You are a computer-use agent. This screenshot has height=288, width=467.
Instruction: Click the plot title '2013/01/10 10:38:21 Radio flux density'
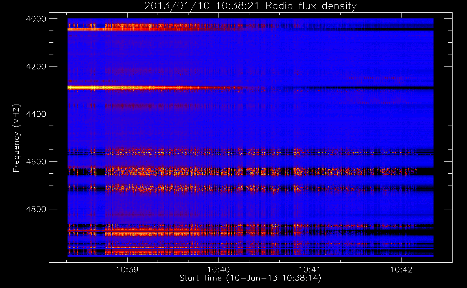point(250,6)
